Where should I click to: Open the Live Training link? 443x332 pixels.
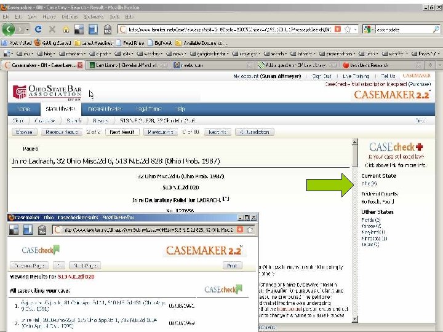coord(356,76)
